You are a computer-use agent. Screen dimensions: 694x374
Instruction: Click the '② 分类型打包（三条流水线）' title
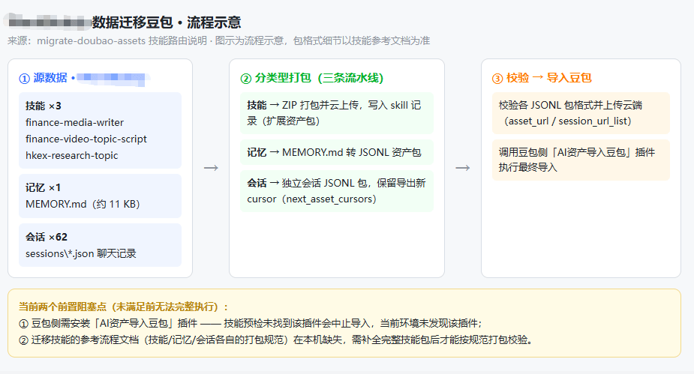tap(311, 78)
